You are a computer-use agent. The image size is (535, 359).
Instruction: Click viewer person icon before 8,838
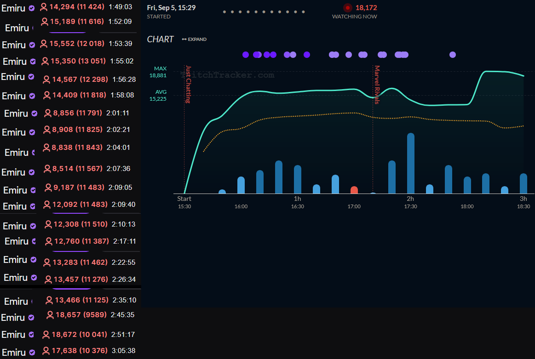point(46,148)
